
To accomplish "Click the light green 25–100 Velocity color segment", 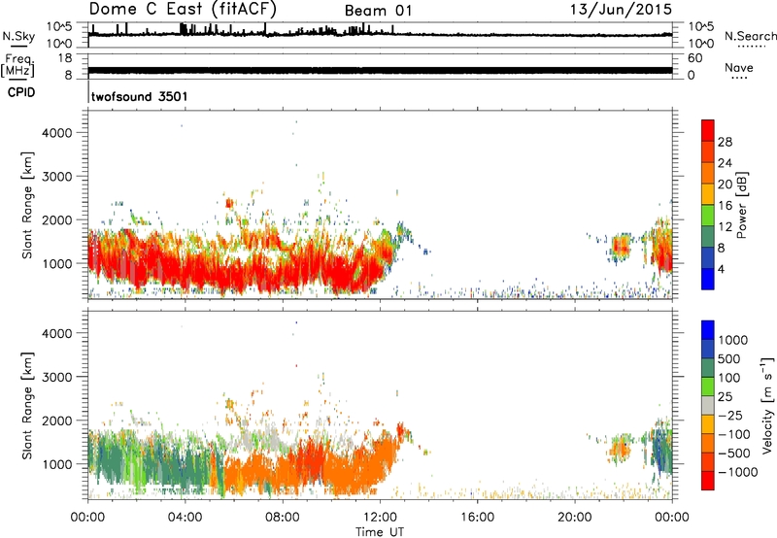I will [x=708, y=387].
